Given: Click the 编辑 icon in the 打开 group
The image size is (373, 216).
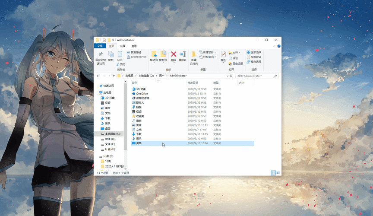Looking at the screenshot, I should (x=230, y=58).
